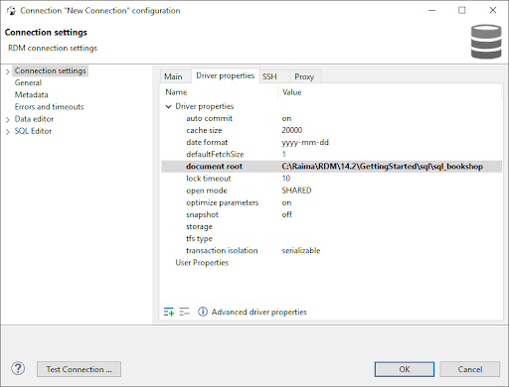Select the User Properties node
509x387 pixels.
coord(202,263)
